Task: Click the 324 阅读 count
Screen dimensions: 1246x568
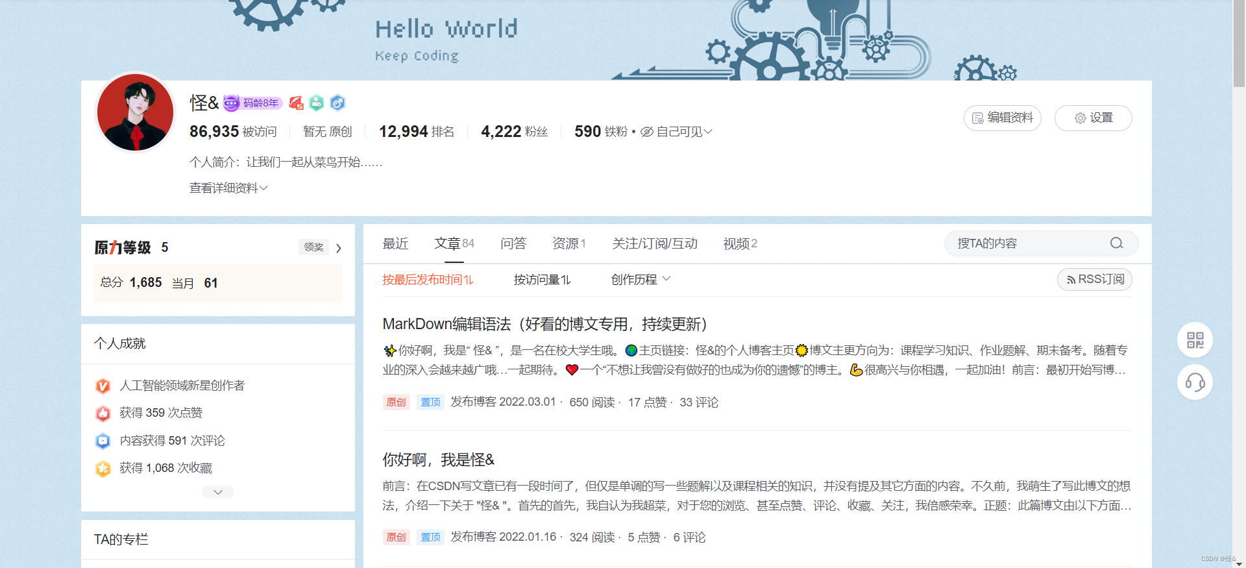Action: [592, 537]
